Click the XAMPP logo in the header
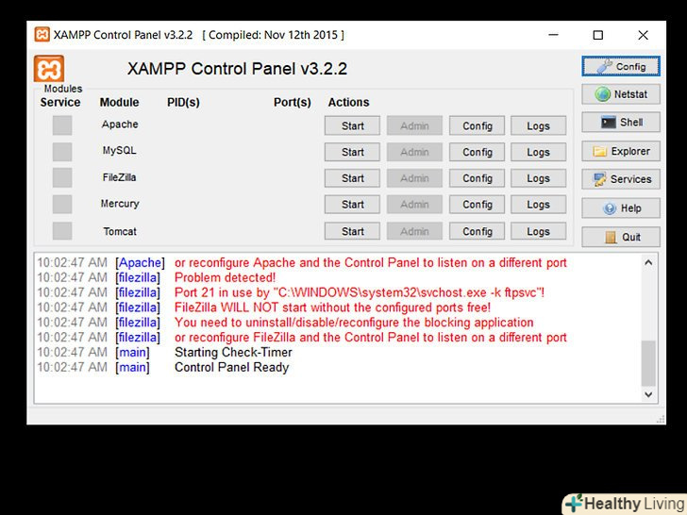 (x=49, y=69)
